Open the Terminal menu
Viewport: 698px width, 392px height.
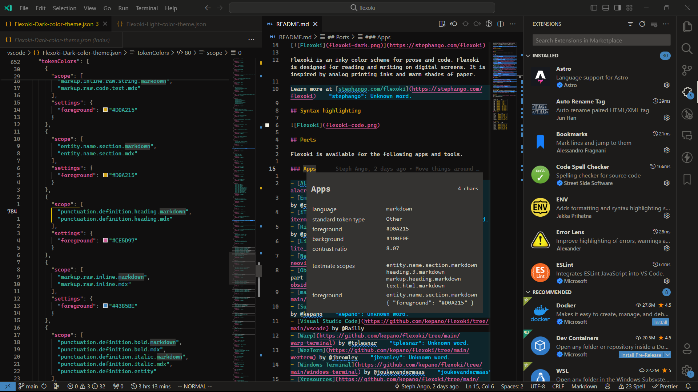(147, 8)
